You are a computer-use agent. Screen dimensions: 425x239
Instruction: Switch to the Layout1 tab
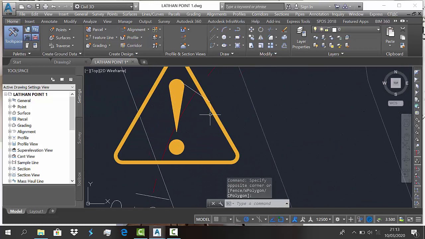coord(37,211)
